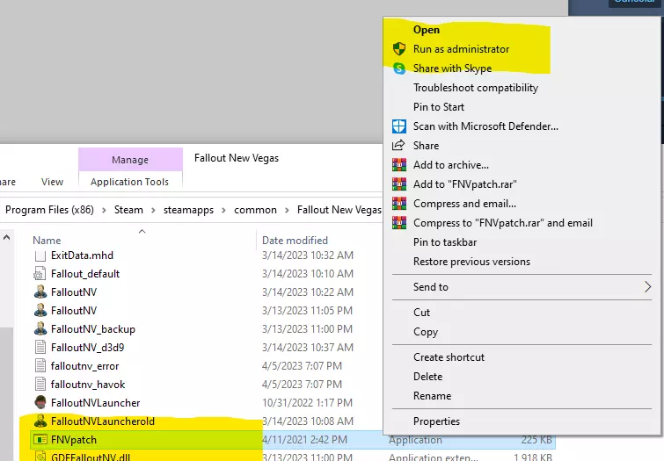Sort by Date modified column header
This screenshot has width=664, height=468.
tap(295, 240)
